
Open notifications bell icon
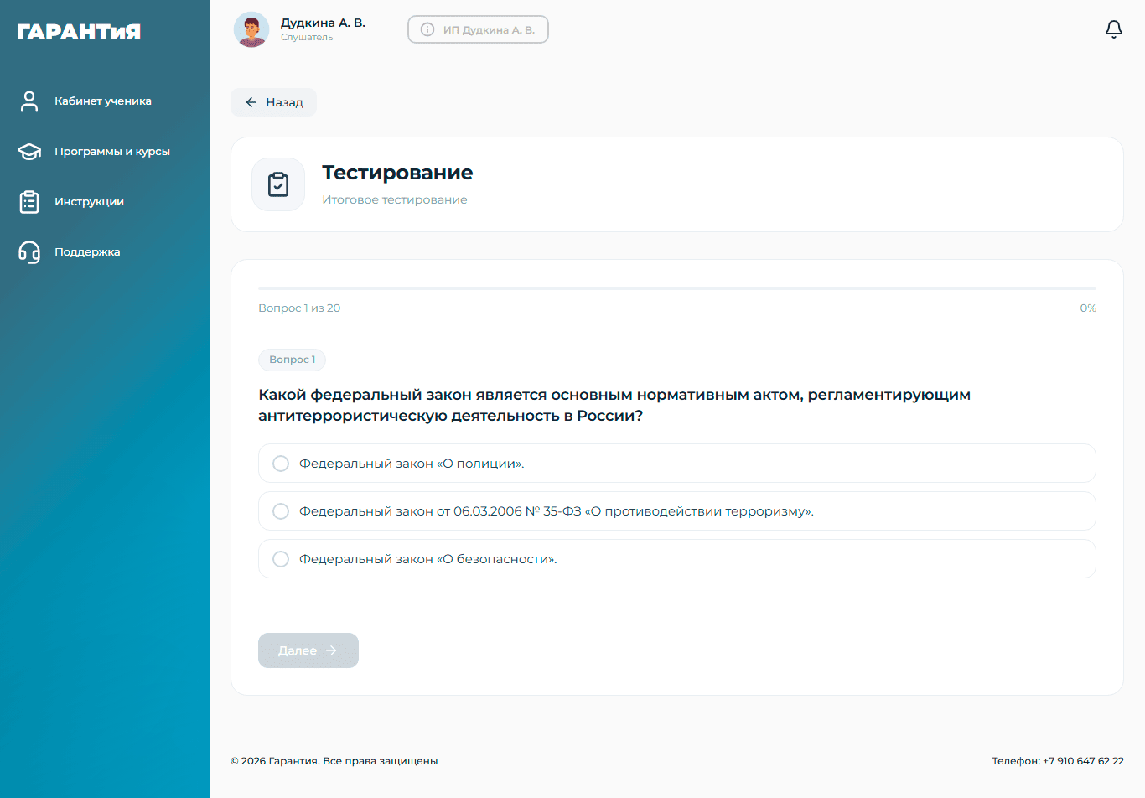tap(1114, 29)
